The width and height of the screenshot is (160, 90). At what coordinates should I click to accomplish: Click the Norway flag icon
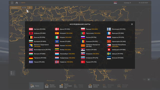[57, 62]
